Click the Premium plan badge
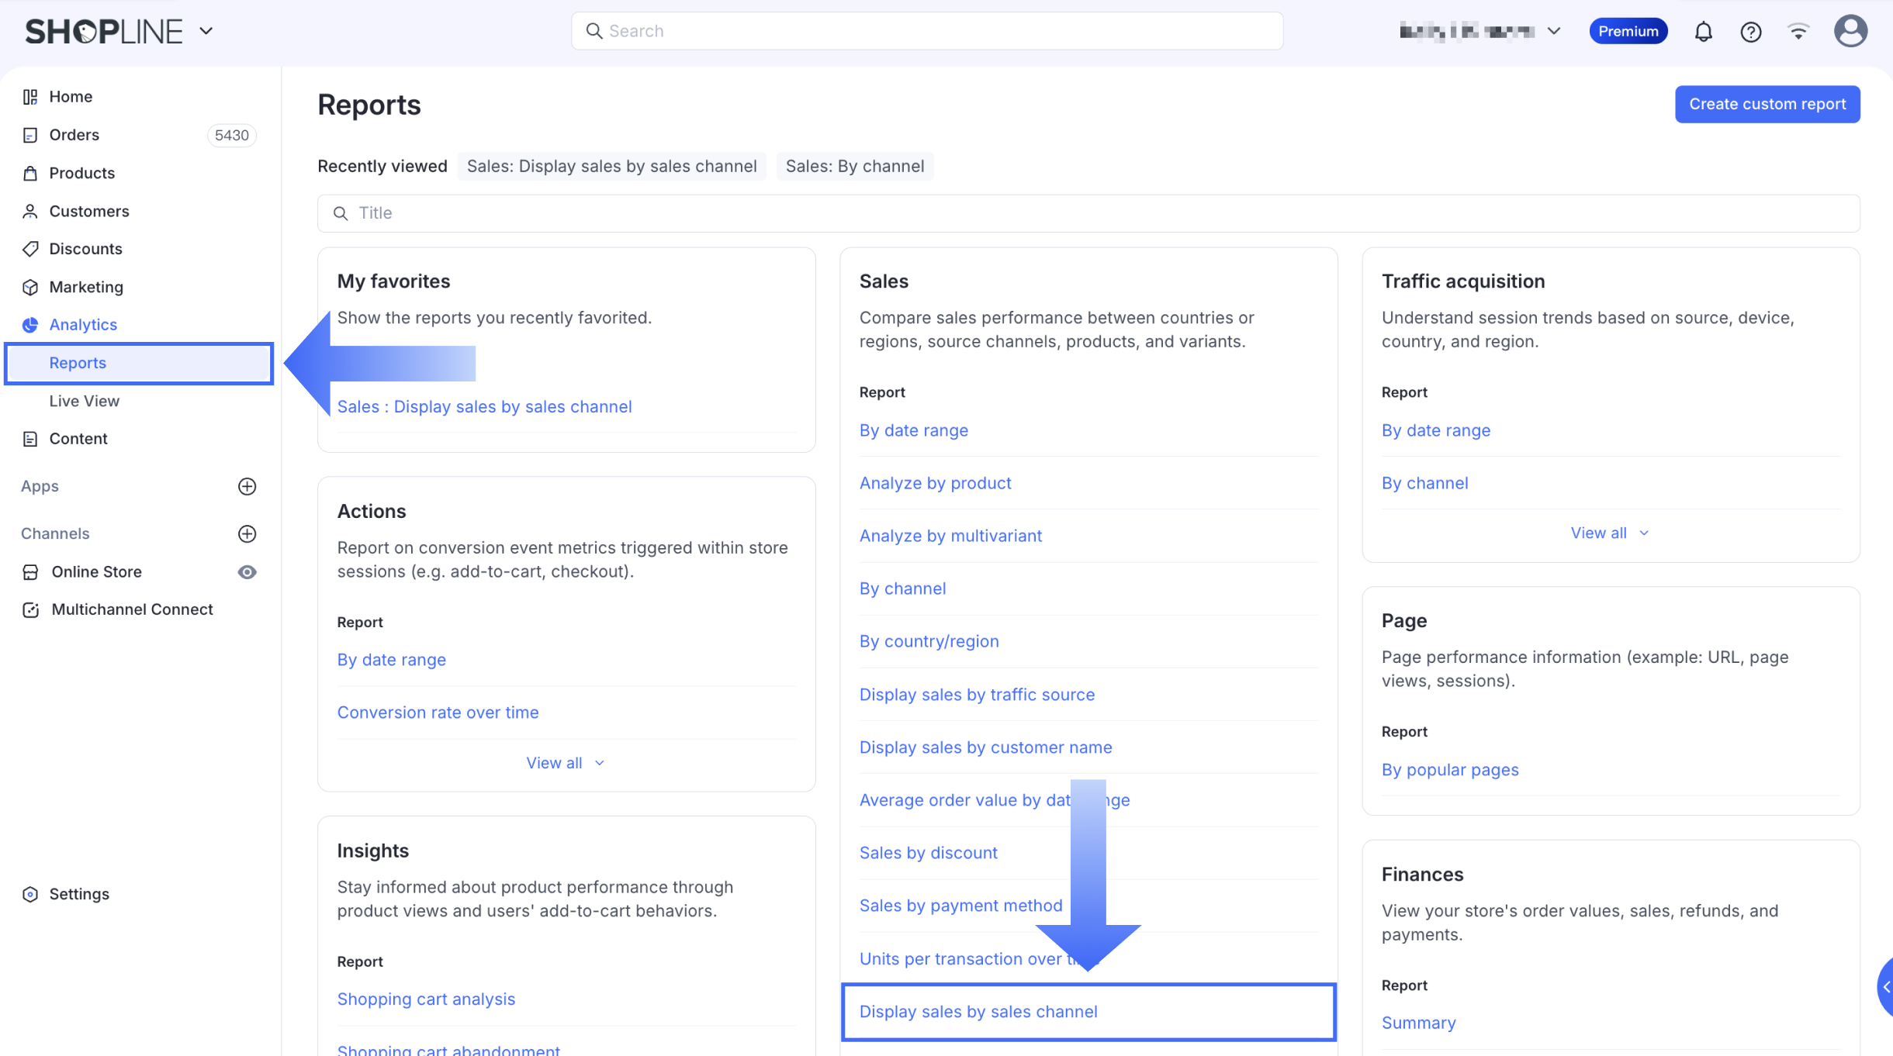Image resolution: width=1893 pixels, height=1056 pixels. click(x=1628, y=31)
